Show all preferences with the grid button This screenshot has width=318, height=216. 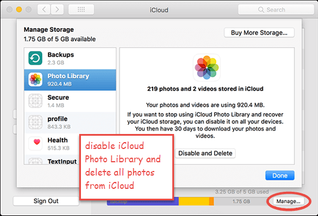81,9
